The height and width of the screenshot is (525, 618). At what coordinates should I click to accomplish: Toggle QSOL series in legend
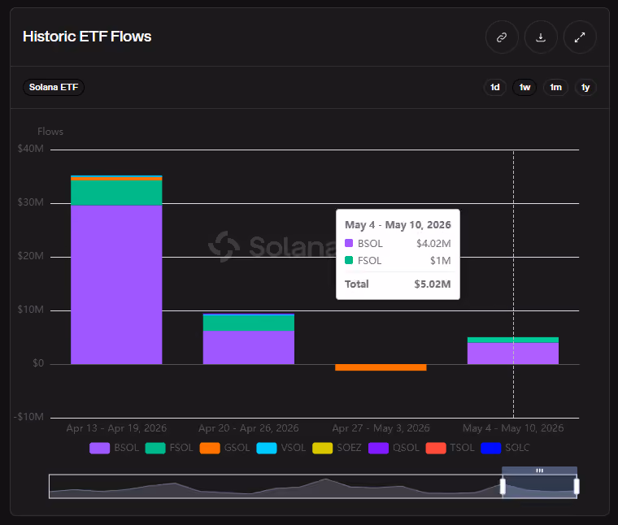tap(394, 448)
